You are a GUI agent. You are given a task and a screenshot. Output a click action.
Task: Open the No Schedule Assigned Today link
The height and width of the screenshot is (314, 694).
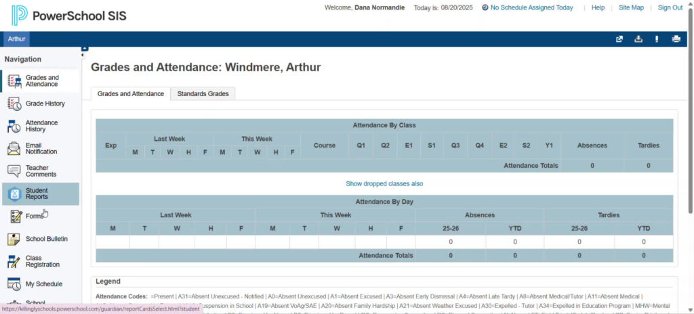tap(531, 7)
